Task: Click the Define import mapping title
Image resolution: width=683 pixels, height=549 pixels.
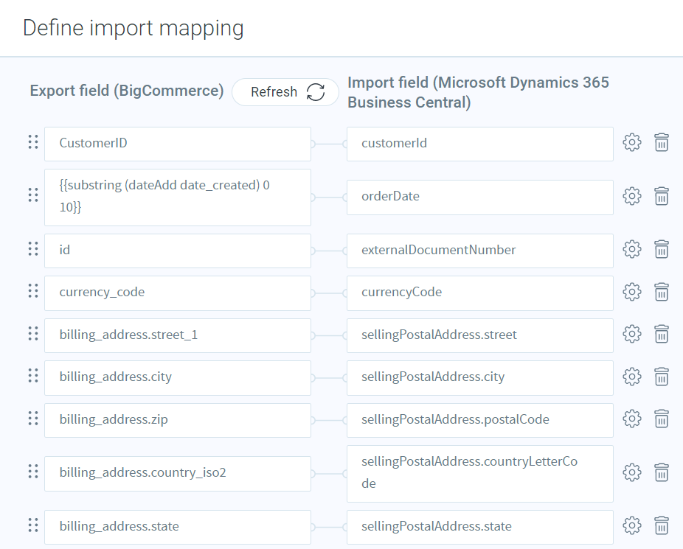Action: coord(134,28)
